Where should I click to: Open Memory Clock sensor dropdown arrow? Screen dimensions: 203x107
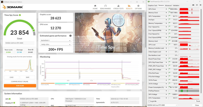[166, 13]
